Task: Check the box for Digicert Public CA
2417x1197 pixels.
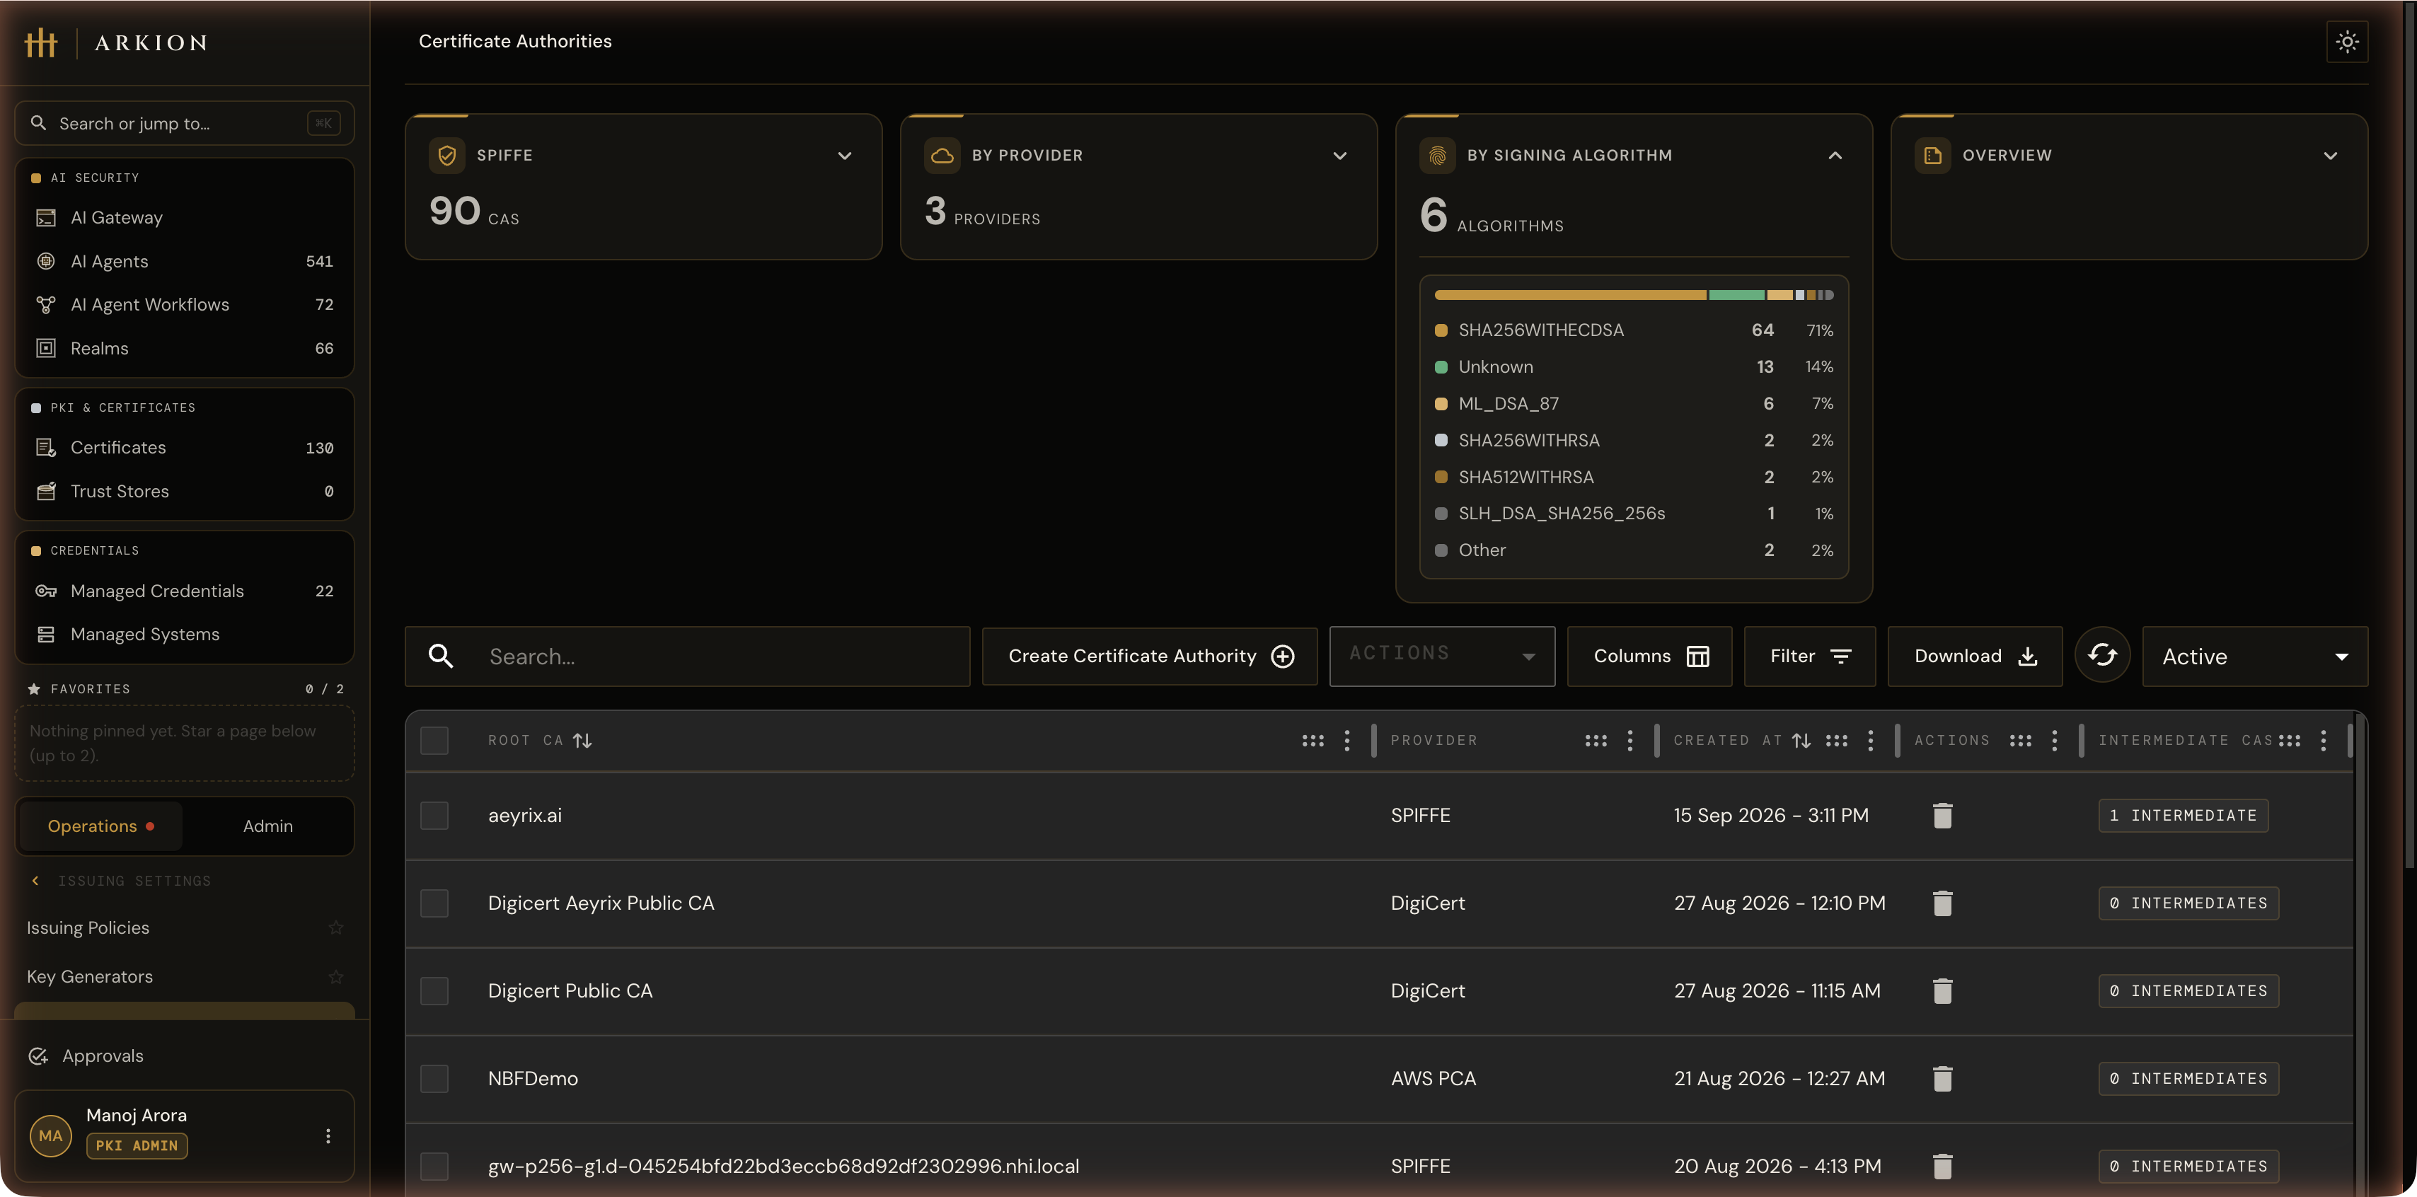Action: click(x=434, y=990)
